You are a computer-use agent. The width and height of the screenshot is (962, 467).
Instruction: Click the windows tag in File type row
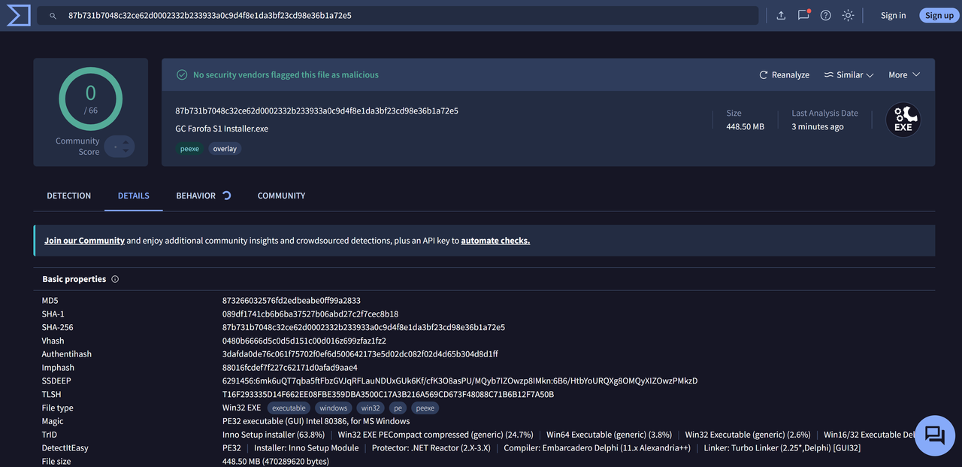coord(333,408)
